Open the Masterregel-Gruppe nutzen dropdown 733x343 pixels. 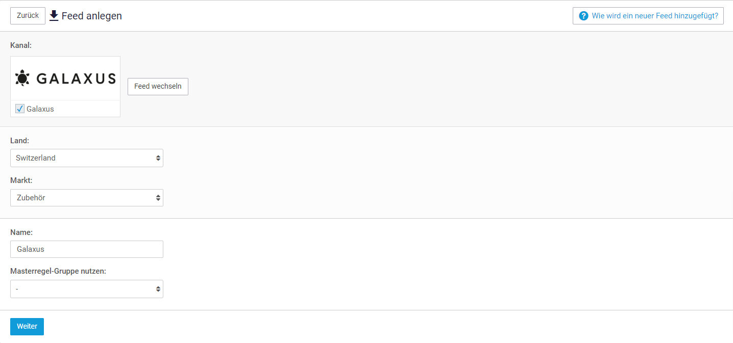(87, 289)
